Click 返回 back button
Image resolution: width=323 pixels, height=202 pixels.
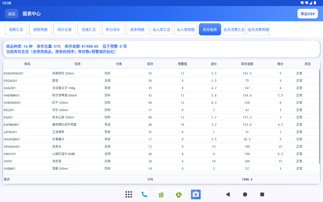12,14
